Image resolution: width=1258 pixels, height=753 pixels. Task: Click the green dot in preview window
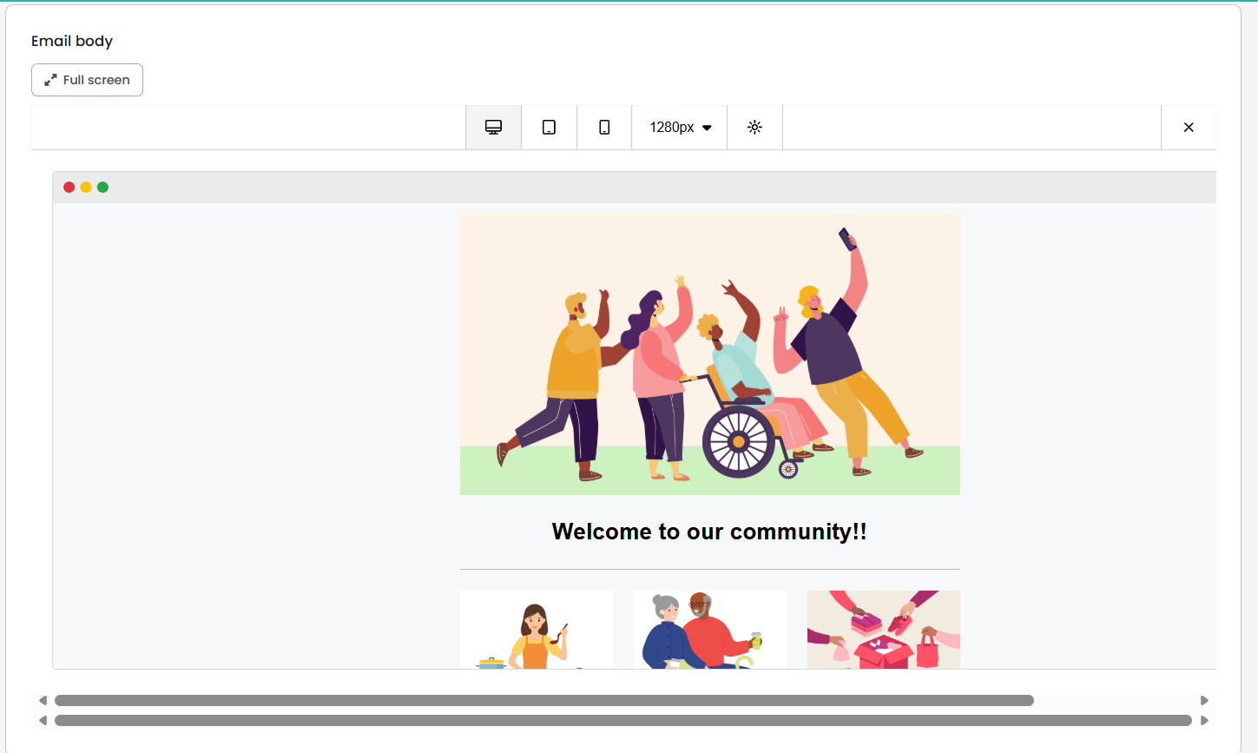(x=102, y=187)
